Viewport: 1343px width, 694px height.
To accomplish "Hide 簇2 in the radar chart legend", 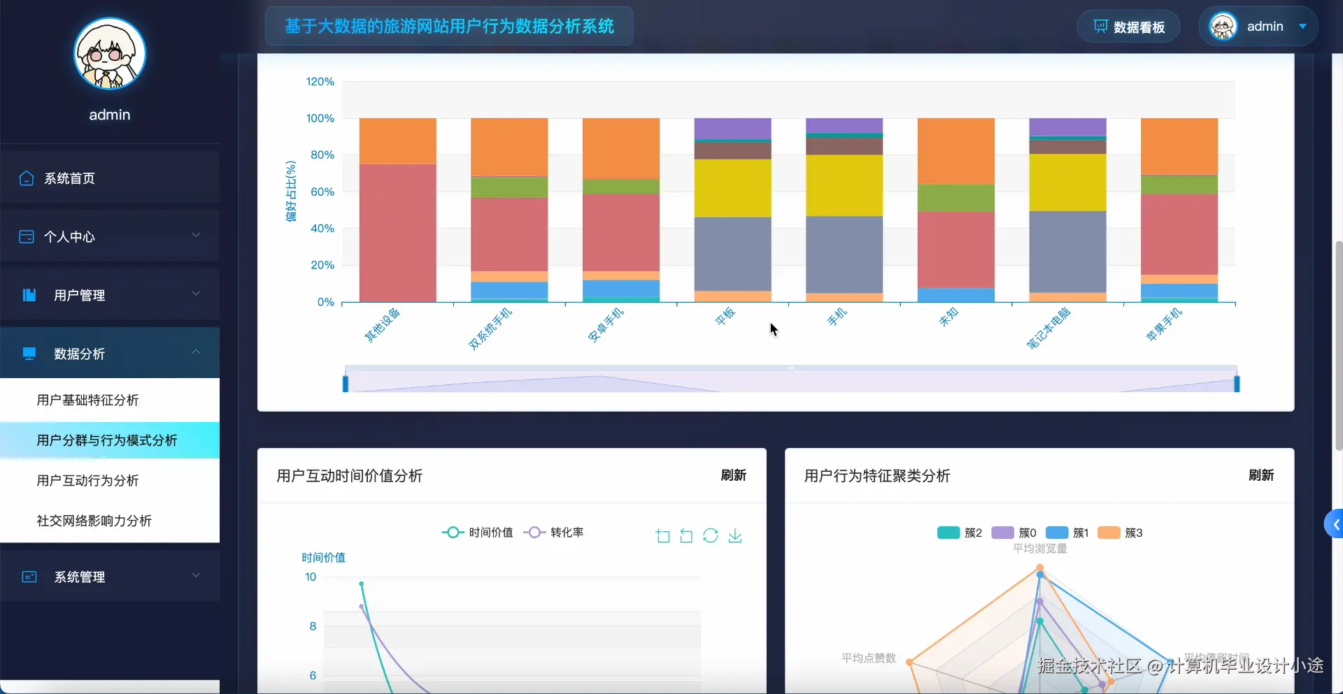I will click(x=960, y=533).
